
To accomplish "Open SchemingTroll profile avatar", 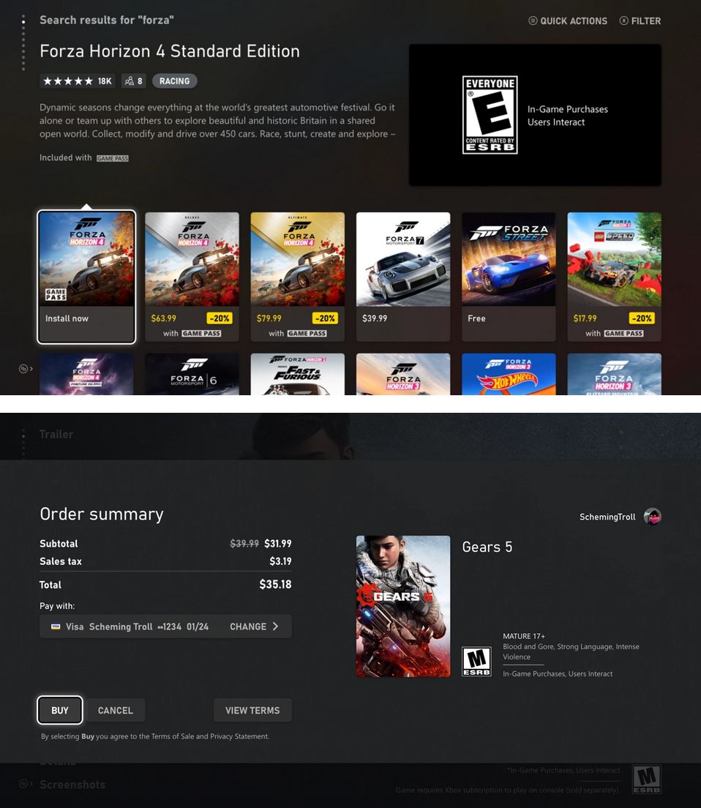I will [653, 516].
